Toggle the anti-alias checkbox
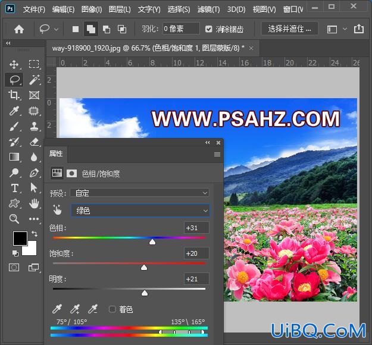This screenshot has width=372, height=345. pyautogui.click(x=208, y=29)
